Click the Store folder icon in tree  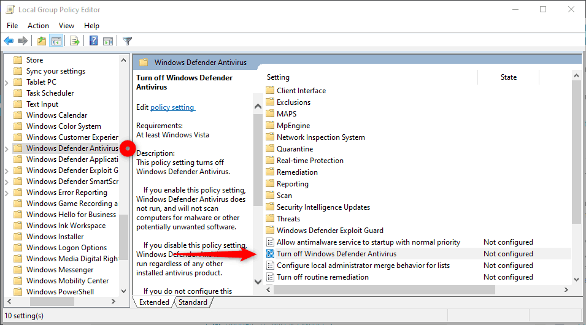(18, 59)
